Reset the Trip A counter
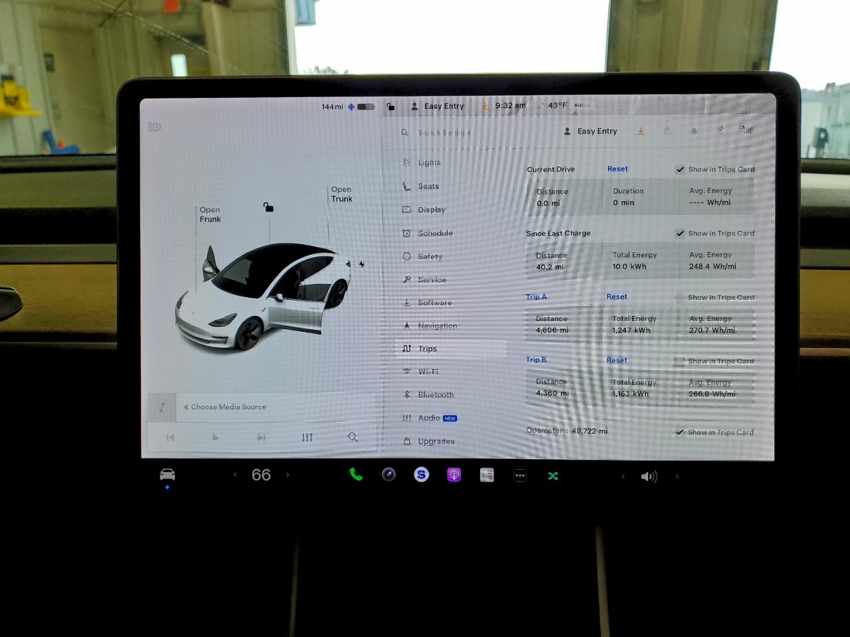 (x=616, y=297)
